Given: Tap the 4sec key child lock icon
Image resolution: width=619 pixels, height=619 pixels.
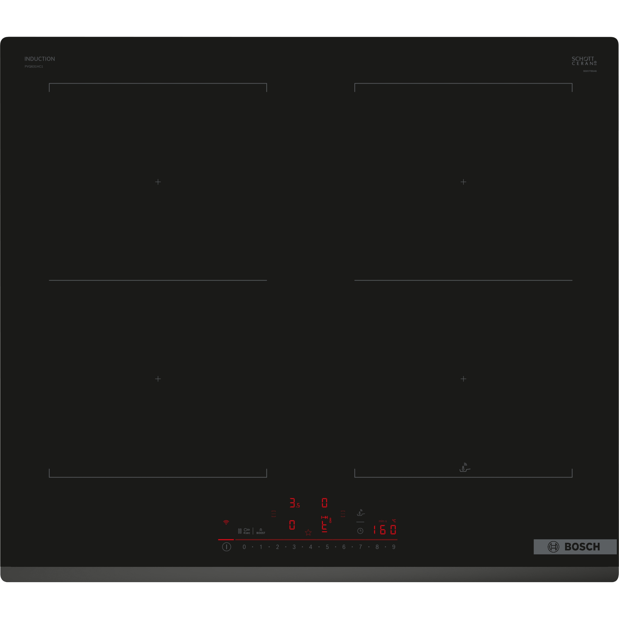Looking at the screenshot, I should click(246, 531).
